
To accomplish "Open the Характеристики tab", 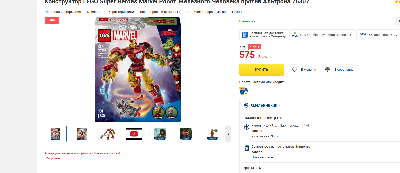I will click(121, 12).
